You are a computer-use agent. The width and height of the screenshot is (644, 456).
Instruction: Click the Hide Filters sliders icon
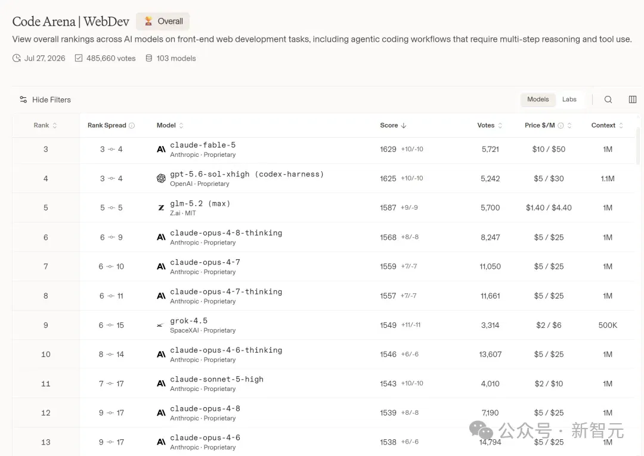click(23, 100)
